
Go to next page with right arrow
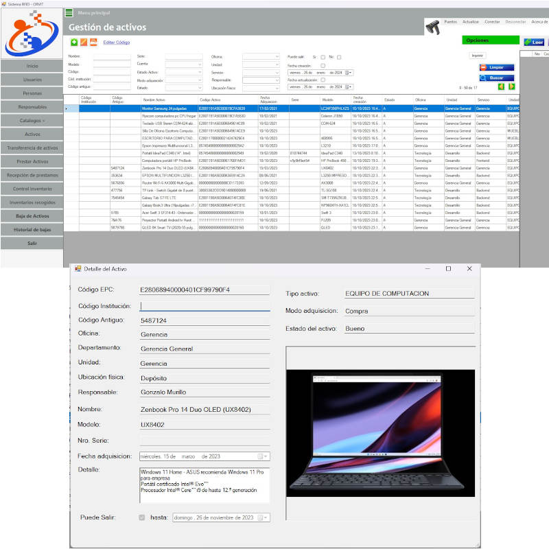[511, 87]
